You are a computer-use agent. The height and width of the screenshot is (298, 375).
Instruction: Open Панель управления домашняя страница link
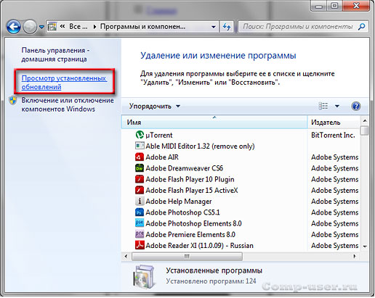point(55,54)
